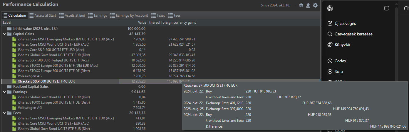
Task: Click the export data upload icon
Action: click(308, 5)
